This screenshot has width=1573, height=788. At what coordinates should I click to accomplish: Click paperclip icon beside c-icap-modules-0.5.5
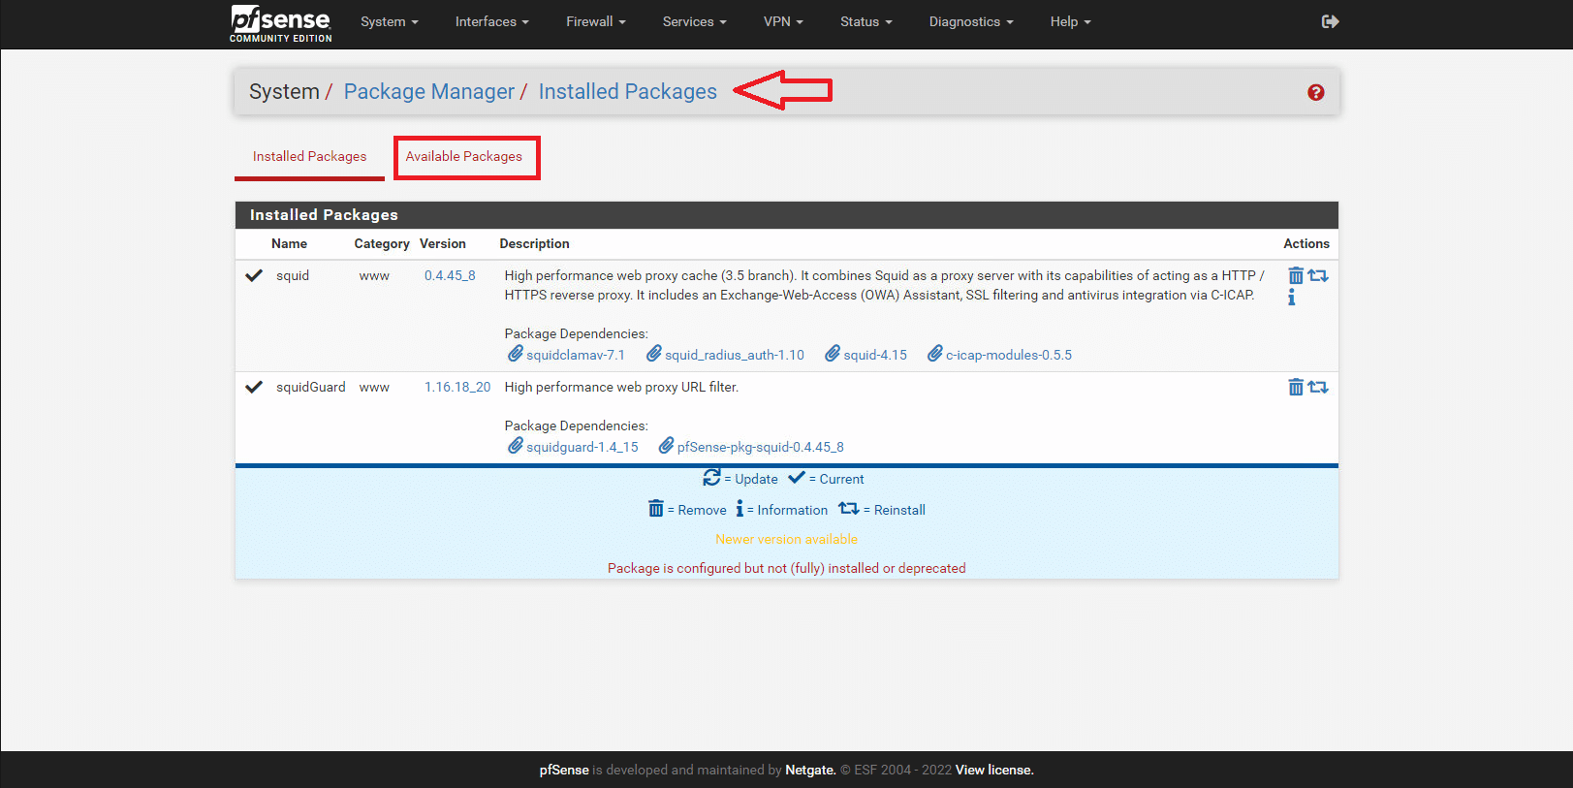click(x=935, y=354)
